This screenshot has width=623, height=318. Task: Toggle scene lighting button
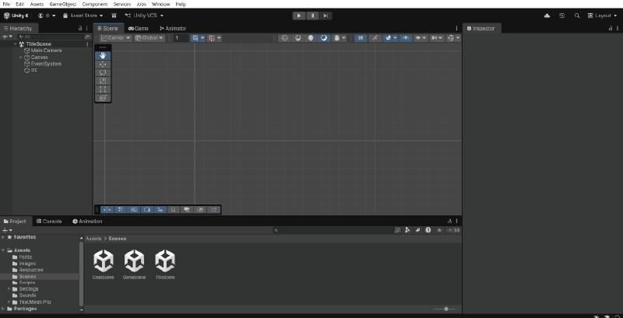[374, 37]
